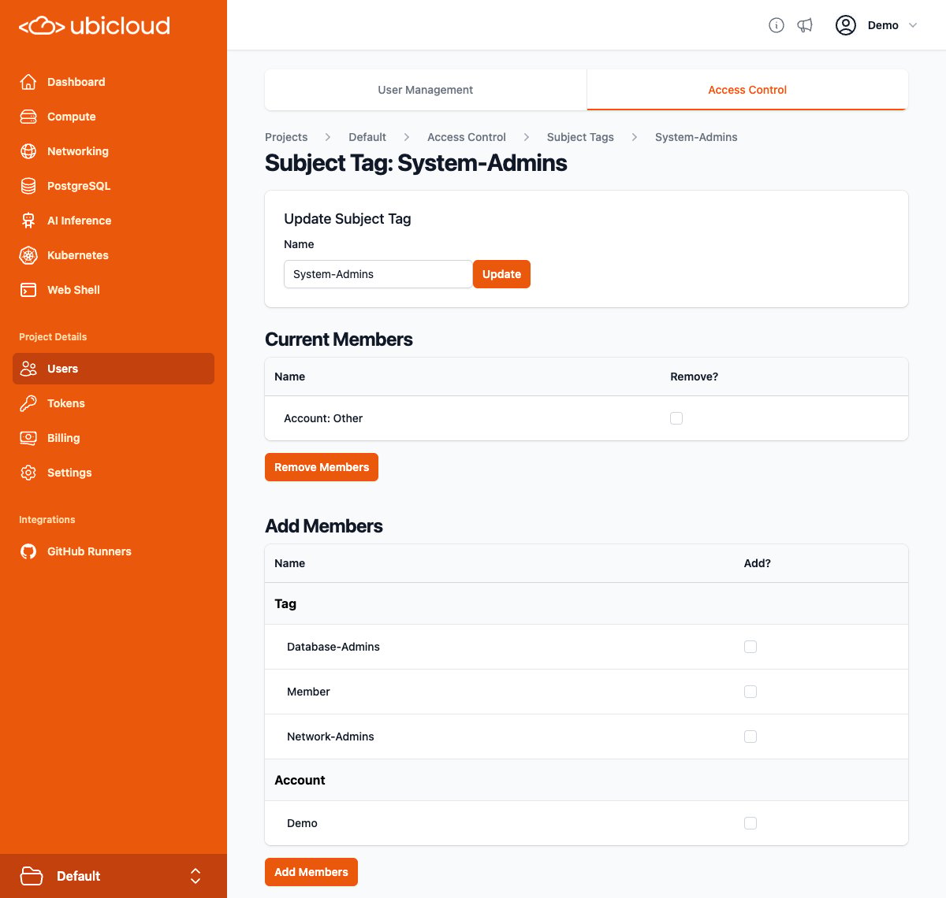
Task: Click the Kubernetes wheel icon
Action: [x=28, y=255]
